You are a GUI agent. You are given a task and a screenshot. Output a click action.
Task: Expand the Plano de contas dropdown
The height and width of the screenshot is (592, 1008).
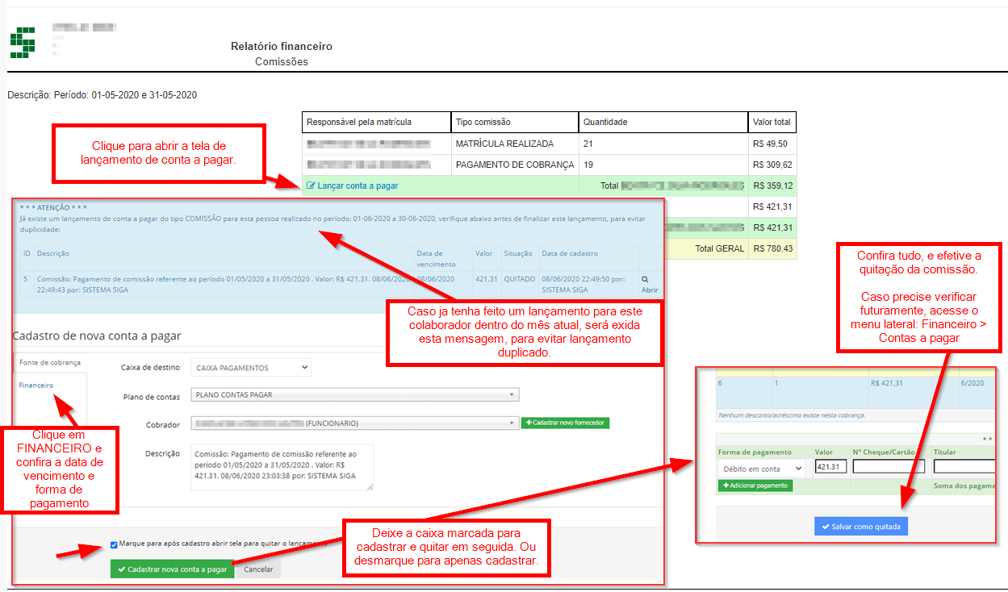pos(354,394)
